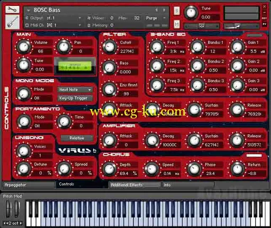Click the Filter envelope Release knob
The height and width of the screenshot is (228, 271).
(237, 110)
